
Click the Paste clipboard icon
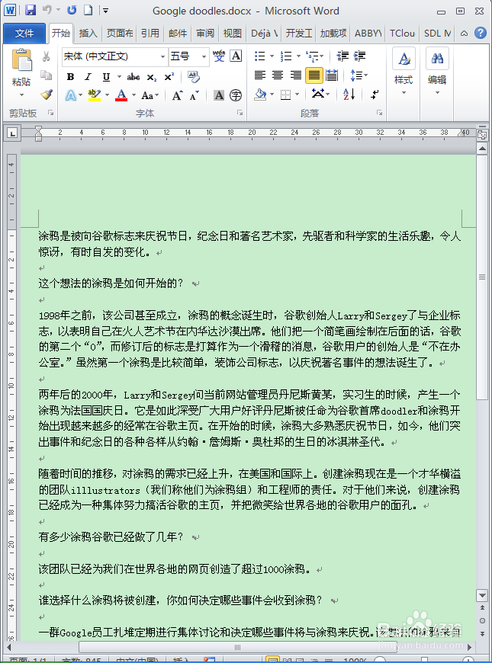[21, 60]
